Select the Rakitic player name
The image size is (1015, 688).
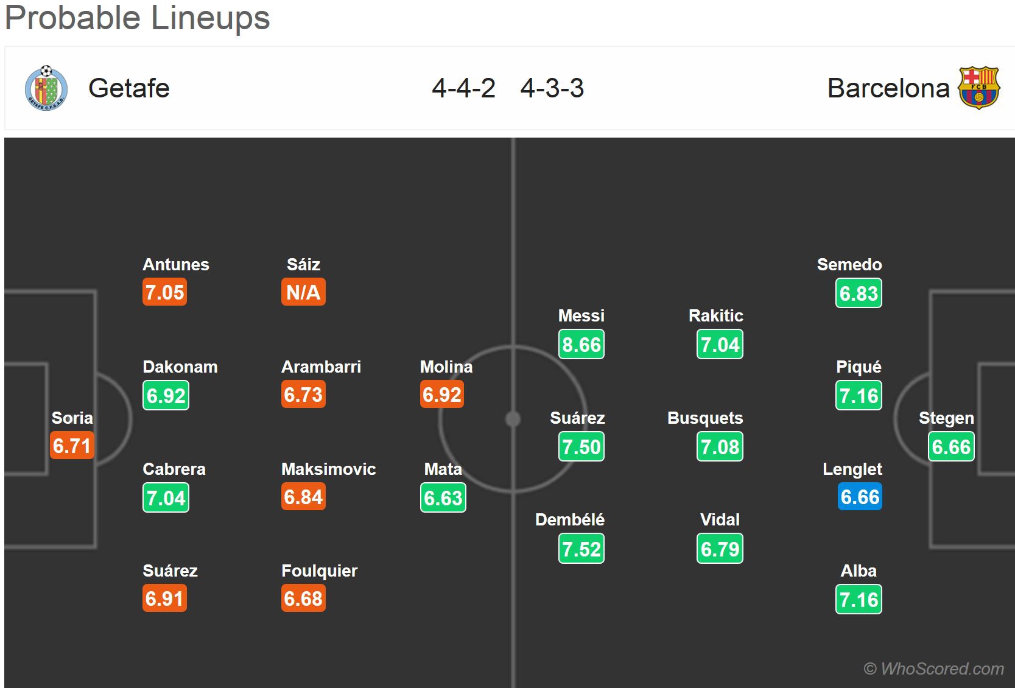tap(715, 316)
